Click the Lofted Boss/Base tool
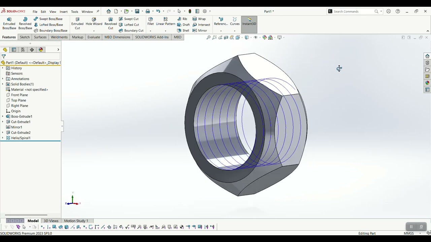 tap(48, 25)
